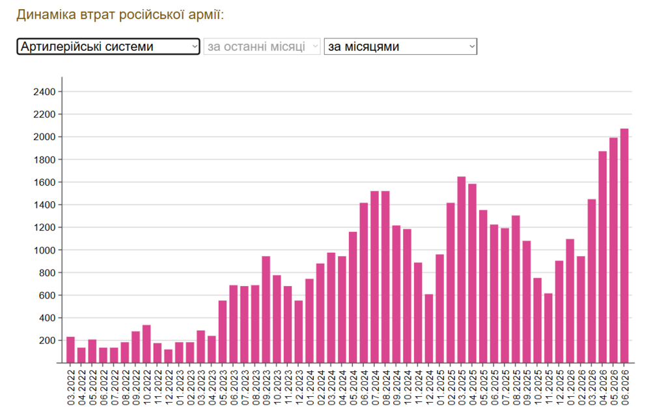This screenshot has width=651, height=417.
Task: Select the 03.2022 first bar
Action: [70, 350]
